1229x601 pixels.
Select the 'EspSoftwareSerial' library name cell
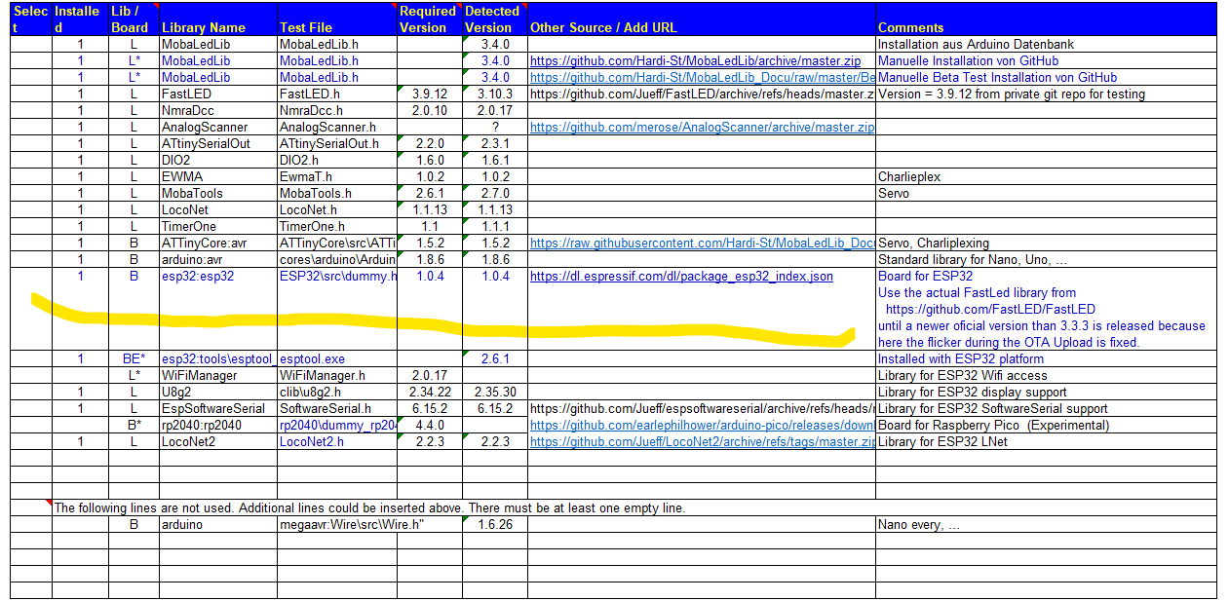[x=218, y=409]
